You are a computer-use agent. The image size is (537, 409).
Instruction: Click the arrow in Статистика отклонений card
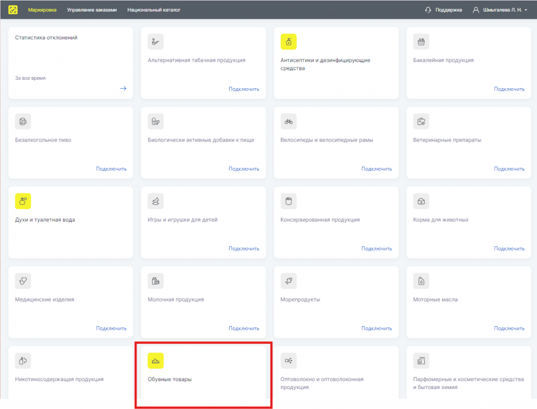pos(123,89)
